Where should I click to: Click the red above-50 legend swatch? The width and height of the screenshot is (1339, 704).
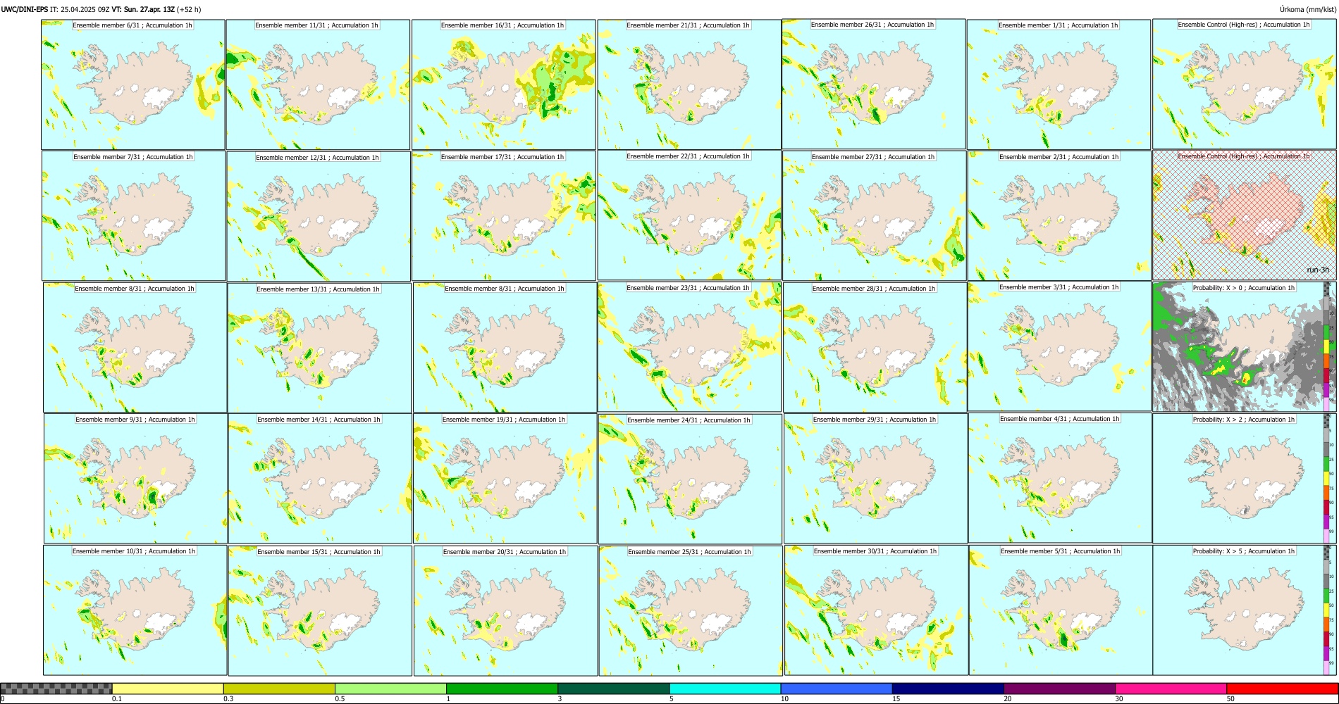[x=1282, y=689]
